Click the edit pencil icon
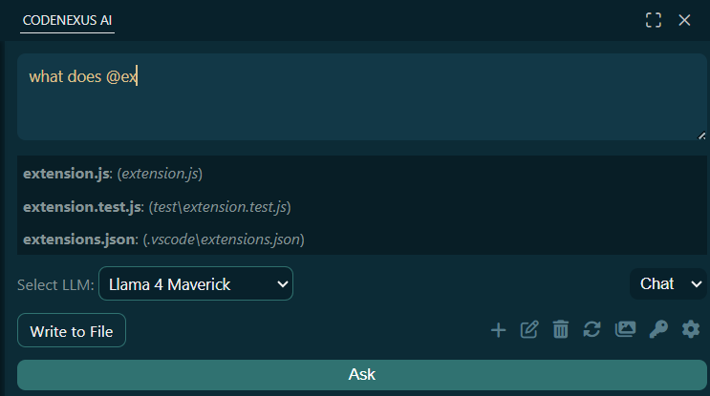 529,330
